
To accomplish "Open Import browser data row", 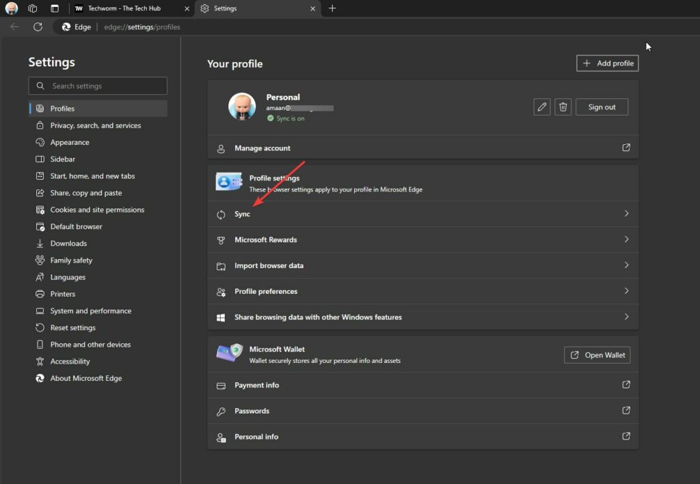I will [x=422, y=266].
